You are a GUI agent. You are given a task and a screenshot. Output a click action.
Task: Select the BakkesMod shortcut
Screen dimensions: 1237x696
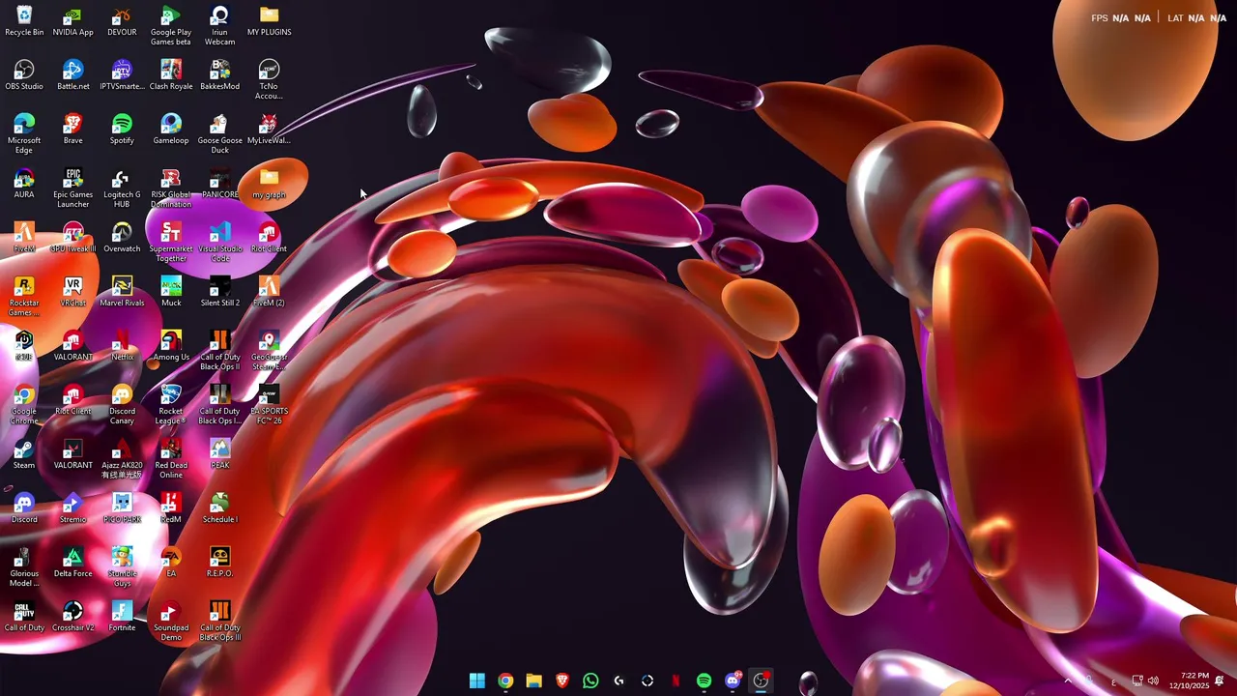pos(219,75)
